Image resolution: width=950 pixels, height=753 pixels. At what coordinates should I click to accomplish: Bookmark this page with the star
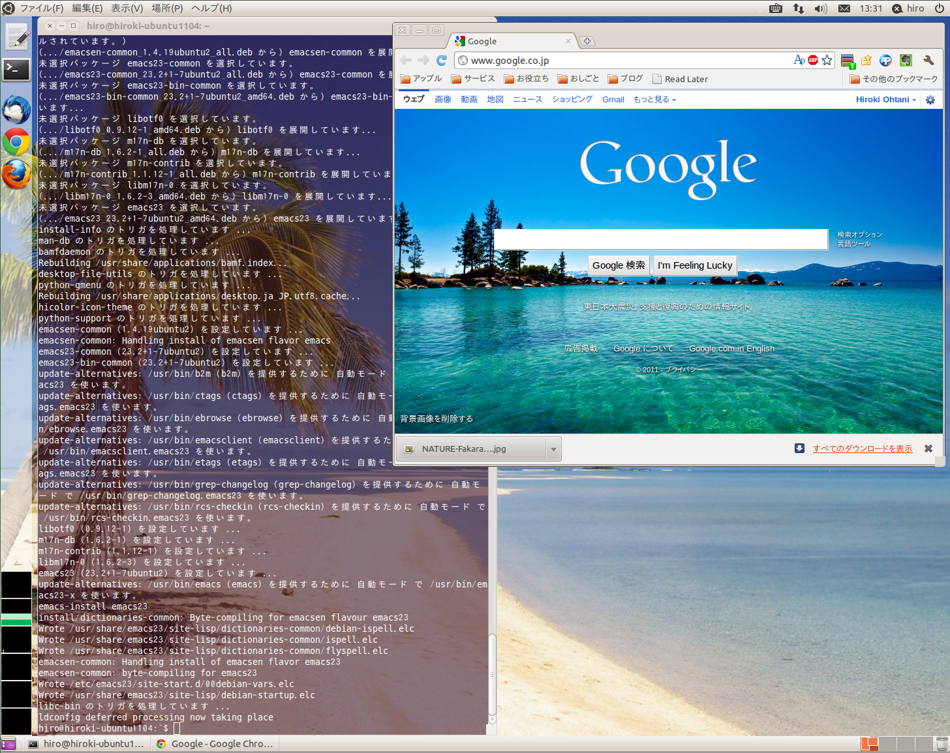click(x=827, y=60)
